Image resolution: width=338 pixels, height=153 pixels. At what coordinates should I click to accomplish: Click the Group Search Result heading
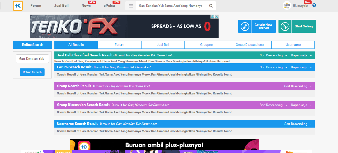point(74,86)
